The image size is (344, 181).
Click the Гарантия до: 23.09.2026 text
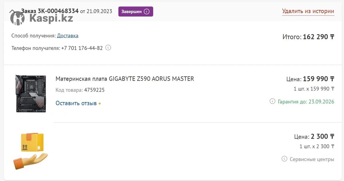(306, 102)
